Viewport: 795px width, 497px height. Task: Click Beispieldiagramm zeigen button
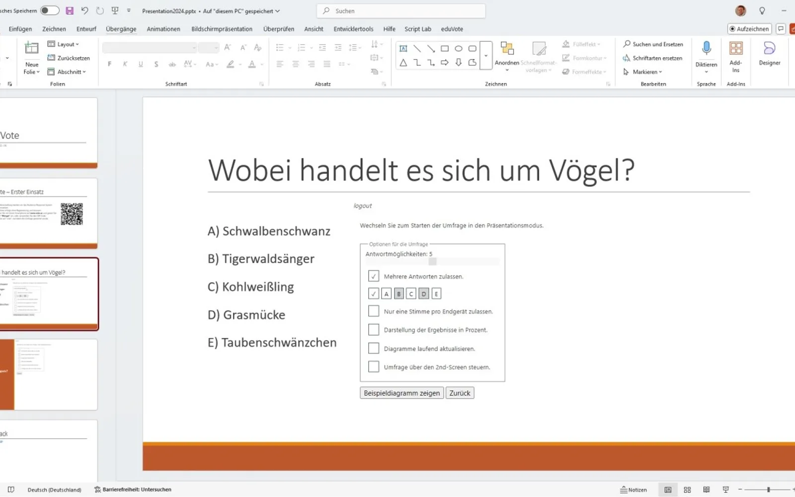pos(401,393)
